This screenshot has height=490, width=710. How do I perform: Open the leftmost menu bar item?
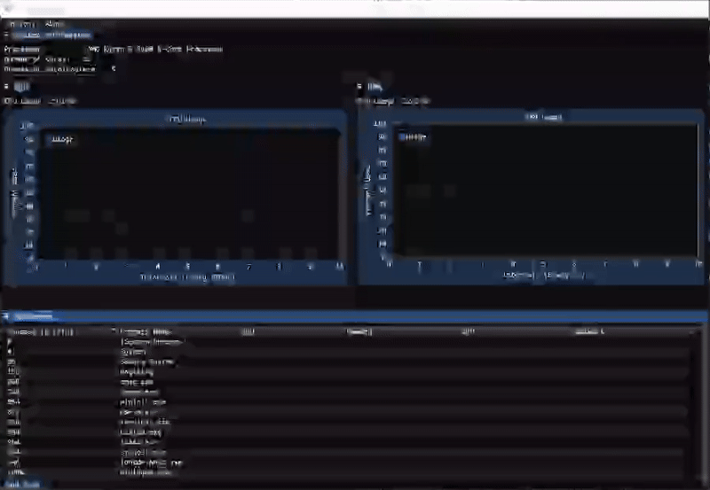20,24
